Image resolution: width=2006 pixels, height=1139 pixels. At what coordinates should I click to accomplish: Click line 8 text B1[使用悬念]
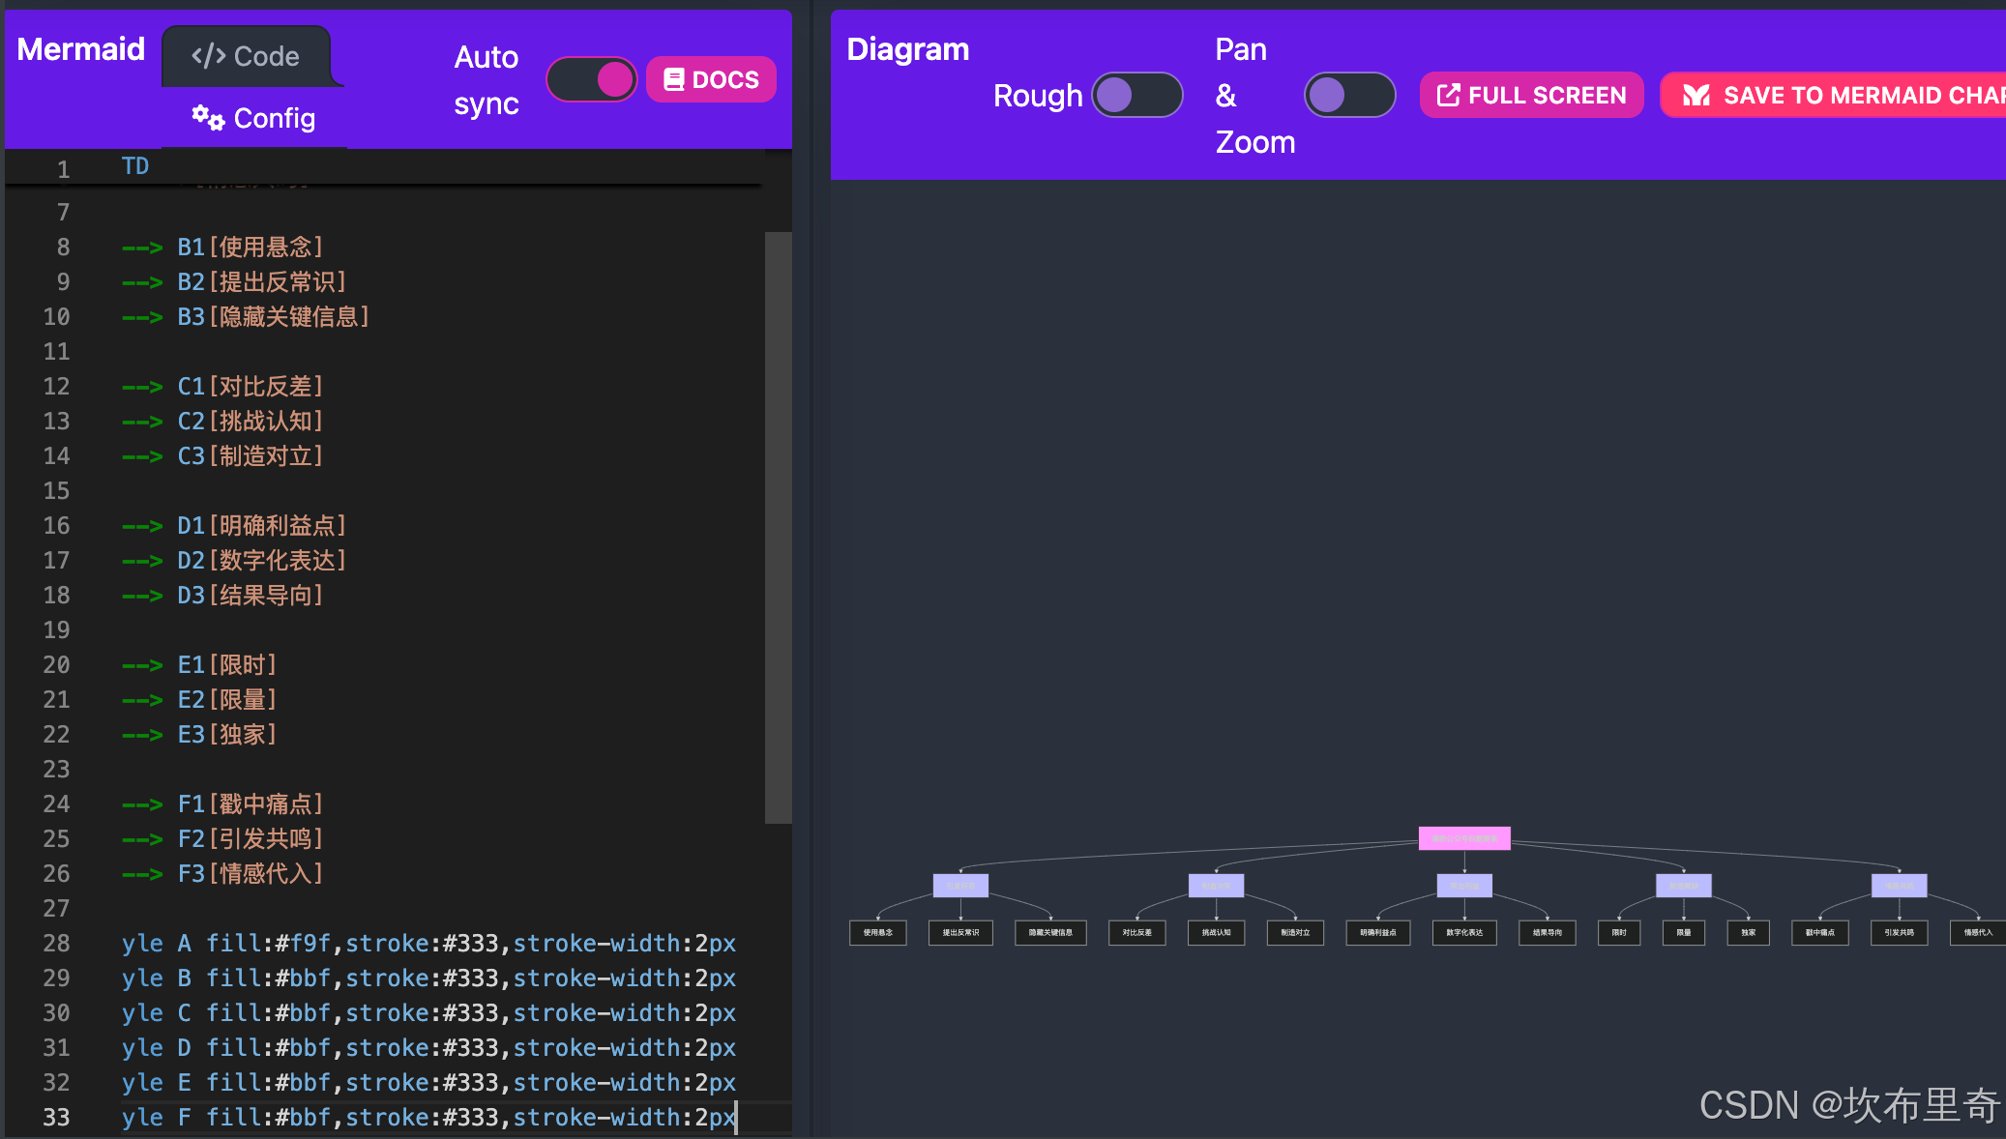(x=250, y=247)
